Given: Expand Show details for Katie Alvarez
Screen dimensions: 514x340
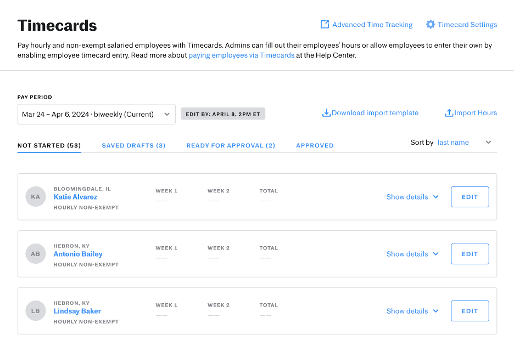Looking at the screenshot, I should tap(412, 197).
